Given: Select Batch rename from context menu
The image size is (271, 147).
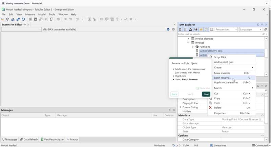Looking at the screenshot, I should tap(222, 78).
